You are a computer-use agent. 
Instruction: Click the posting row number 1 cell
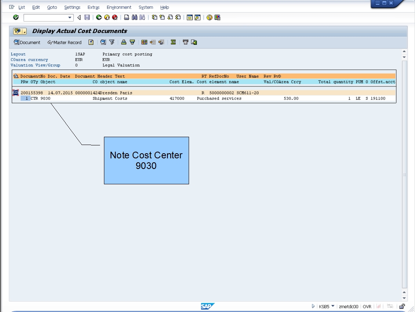[25, 98]
